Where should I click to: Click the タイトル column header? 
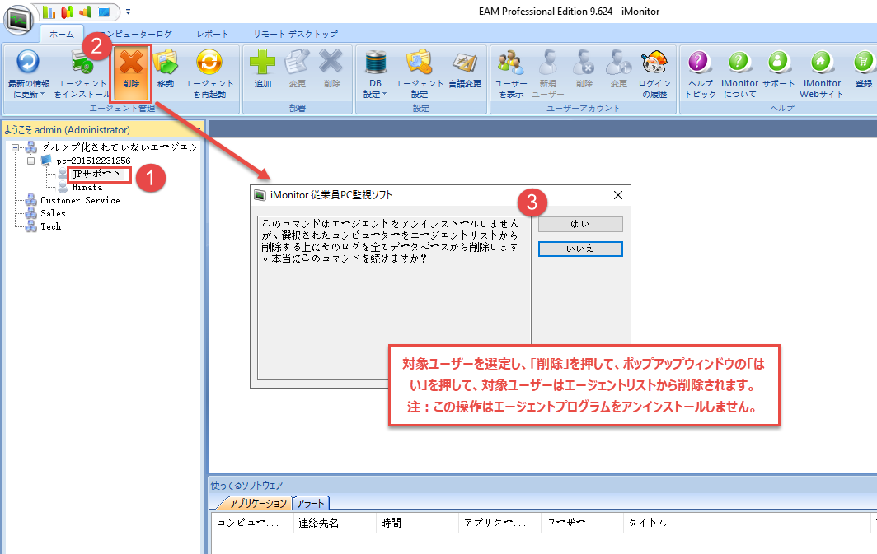pos(748,523)
